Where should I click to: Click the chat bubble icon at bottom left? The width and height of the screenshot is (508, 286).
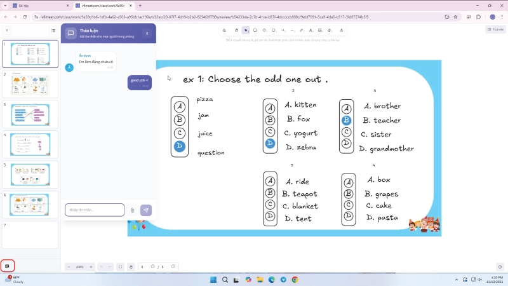pyautogui.click(x=7, y=266)
